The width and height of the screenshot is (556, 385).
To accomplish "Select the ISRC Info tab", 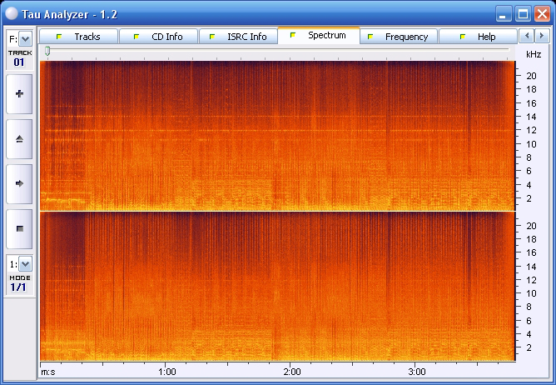I will 238,37.
